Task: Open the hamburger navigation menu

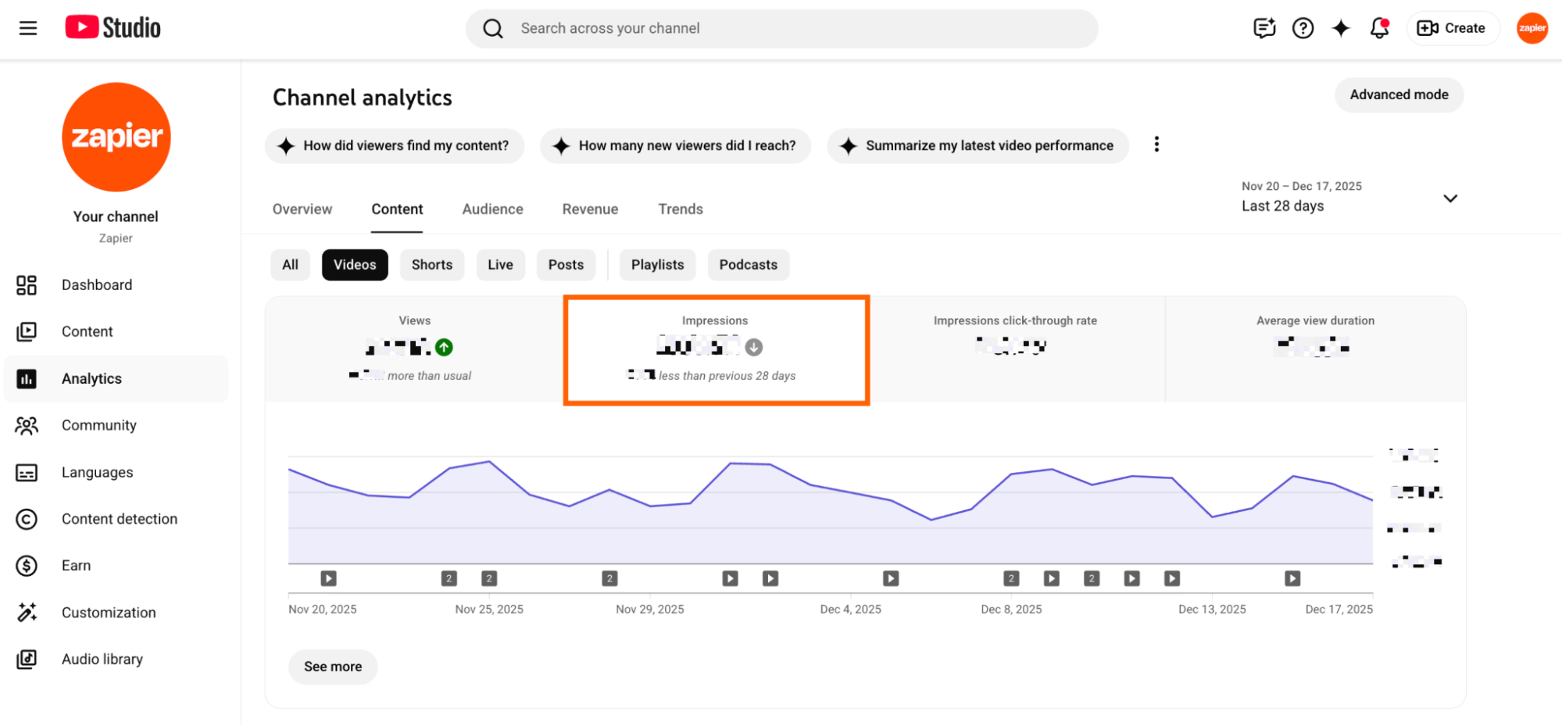Action: coord(27,27)
